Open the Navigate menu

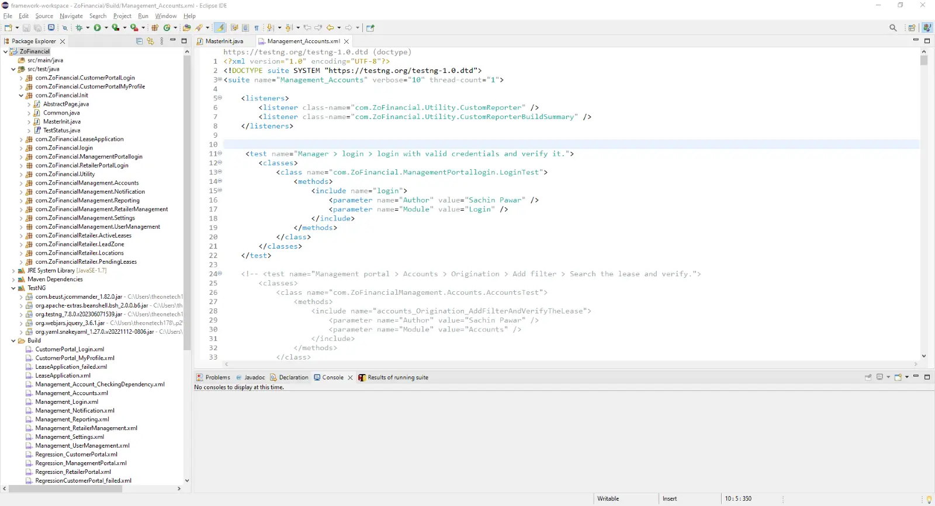(71, 16)
